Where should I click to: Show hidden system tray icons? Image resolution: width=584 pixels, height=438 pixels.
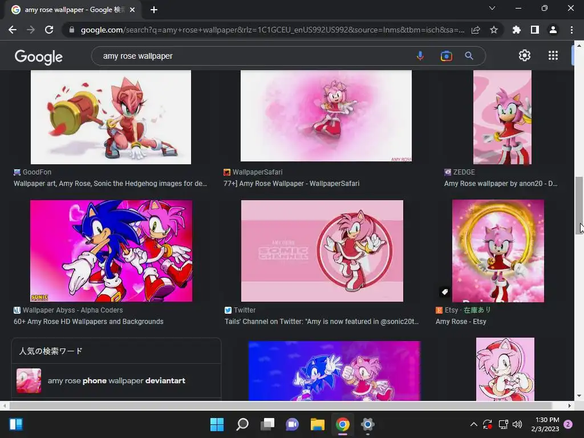[x=474, y=424]
